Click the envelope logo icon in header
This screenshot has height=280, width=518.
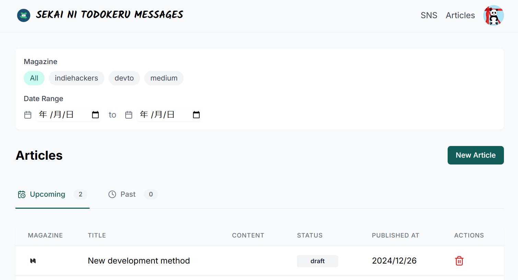(24, 15)
